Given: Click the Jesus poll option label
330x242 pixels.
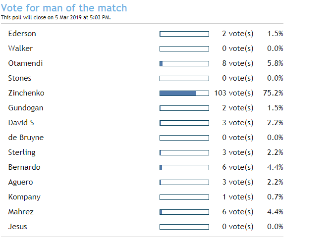Looking at the screenshot, I should pyautogui.click(x=18, y=227).
